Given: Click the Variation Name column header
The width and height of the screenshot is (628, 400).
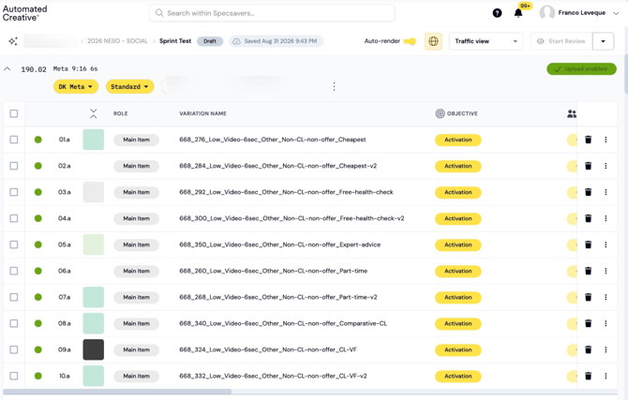Looking at the screenshot, I should 202,113.
